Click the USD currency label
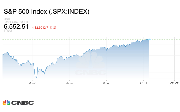The width and height of the screenshot is (180, 112). [x=6, y=19]
